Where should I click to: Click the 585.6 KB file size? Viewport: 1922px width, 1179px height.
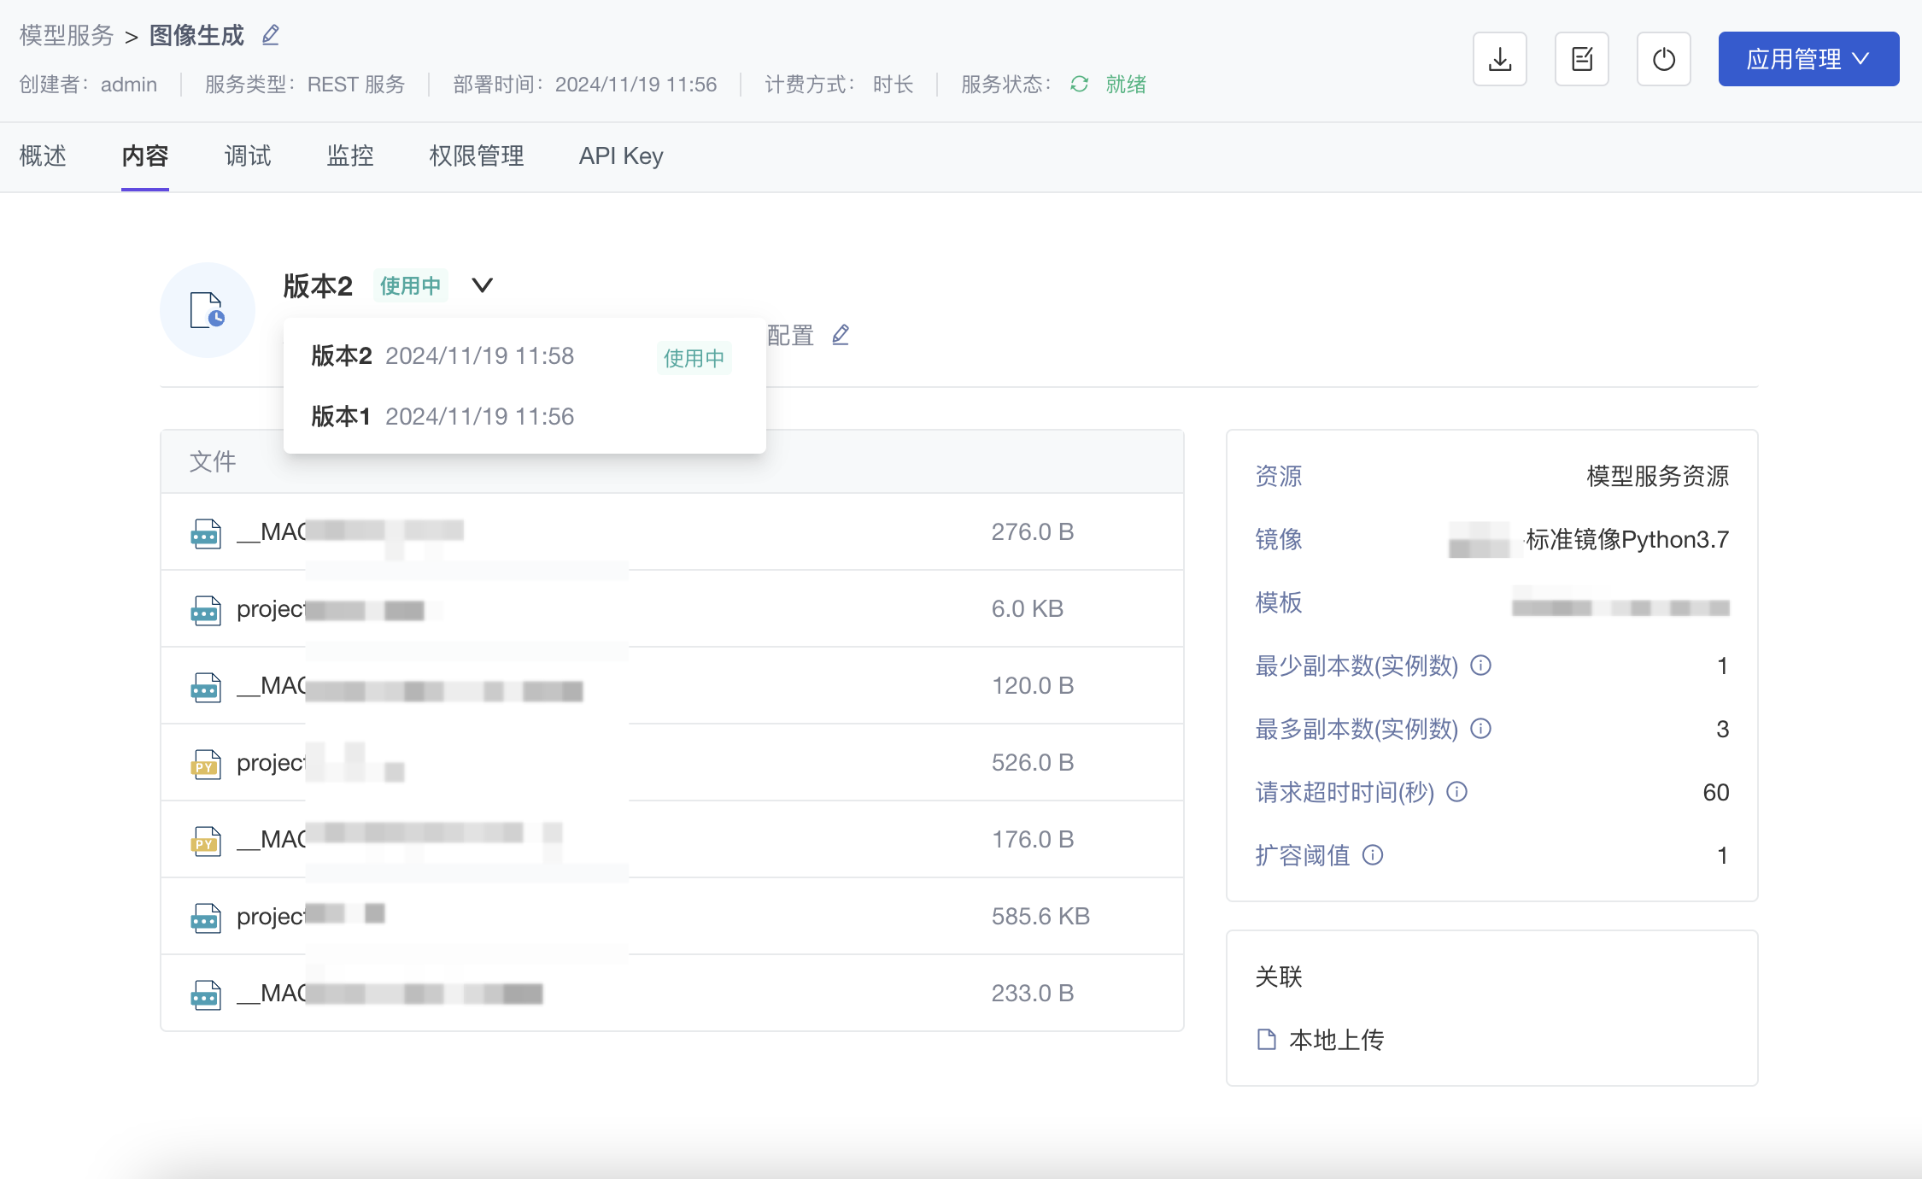pyautogui.click(x=1040, y=916)
